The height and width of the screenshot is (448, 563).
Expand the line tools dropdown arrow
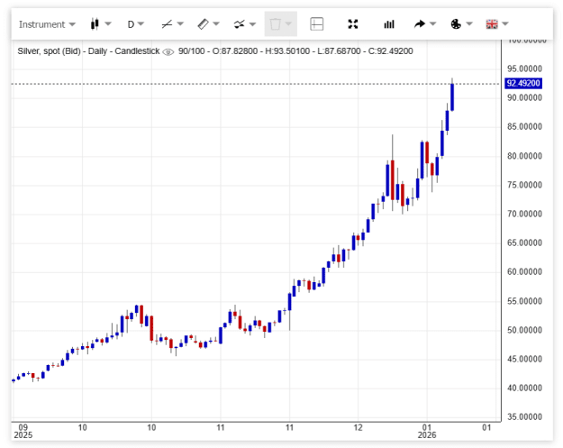(x=180, y=24)
